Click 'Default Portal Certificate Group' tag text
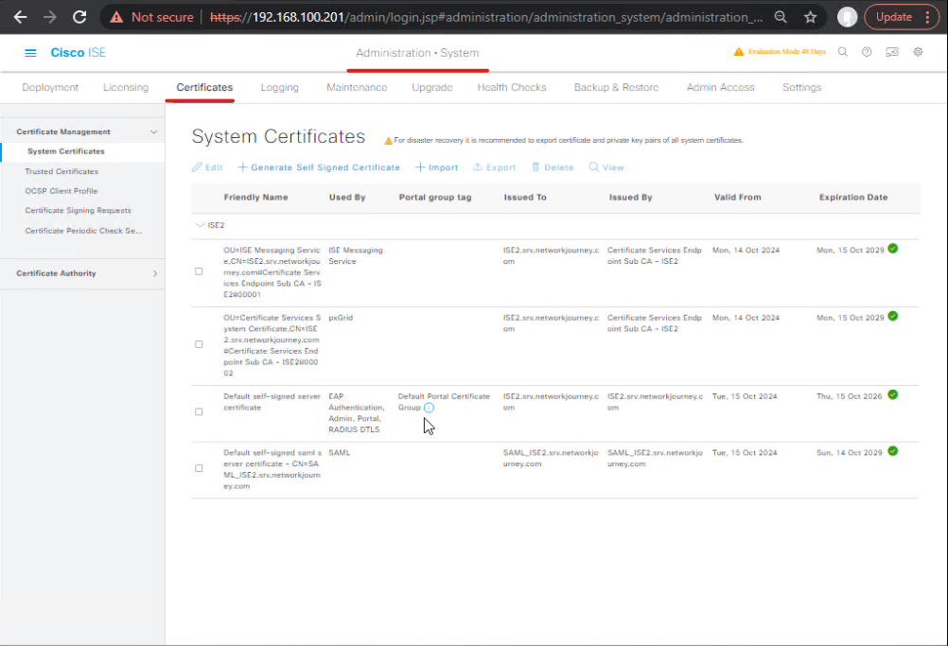The width and height of the screenshot is (948, 646). click(x=444, y=402)
